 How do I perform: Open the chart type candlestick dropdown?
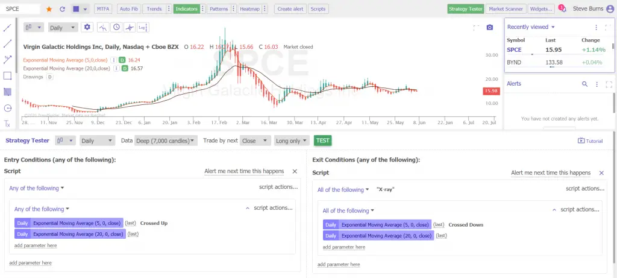click(x=34, y=27)
